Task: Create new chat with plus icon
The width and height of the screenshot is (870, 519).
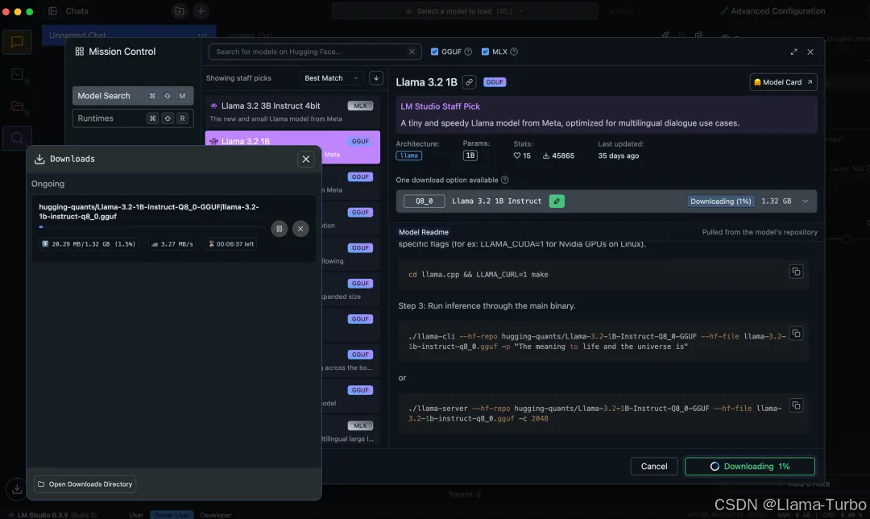Action: point(201,10)
